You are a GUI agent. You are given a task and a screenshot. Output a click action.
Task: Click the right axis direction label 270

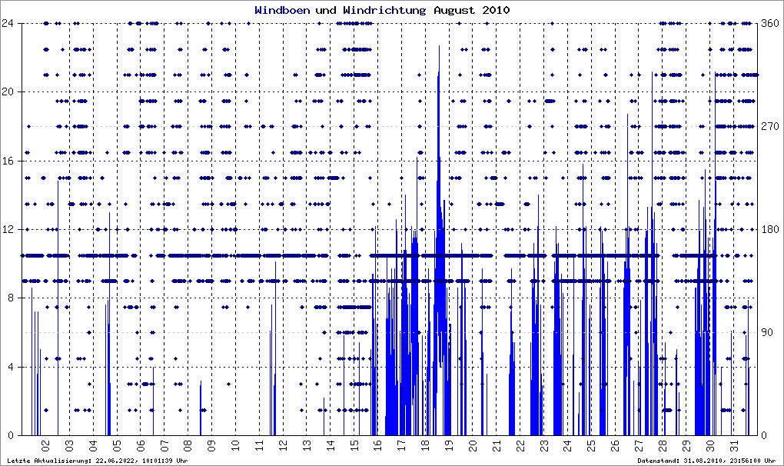pos(770,127)
